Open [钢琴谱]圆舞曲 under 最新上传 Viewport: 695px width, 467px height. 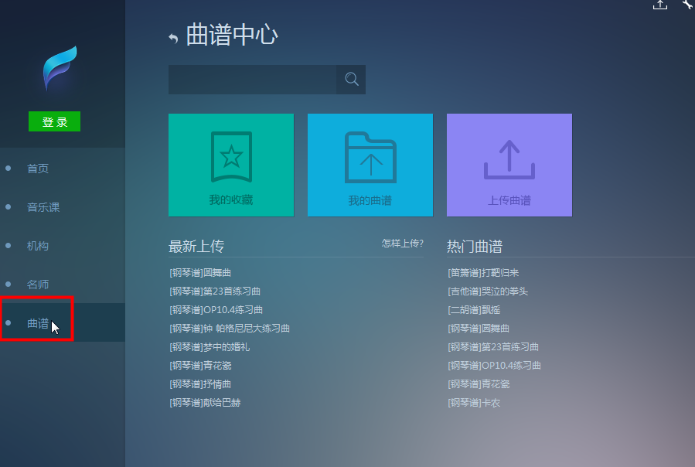tap(200, 273)
